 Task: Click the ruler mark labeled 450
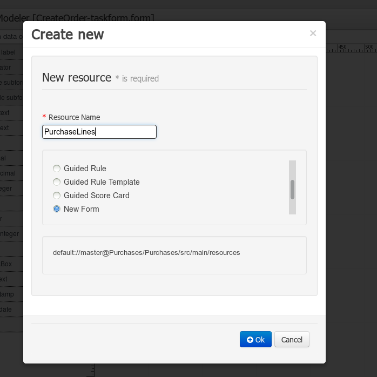tap(342, 47)
